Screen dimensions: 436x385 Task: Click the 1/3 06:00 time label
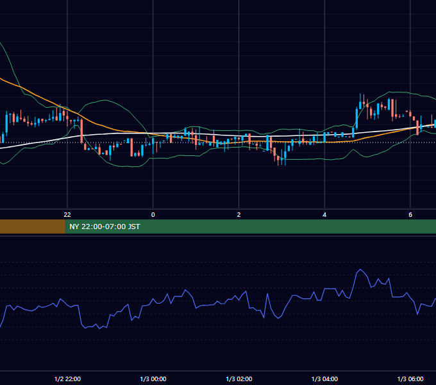[410, 379]
